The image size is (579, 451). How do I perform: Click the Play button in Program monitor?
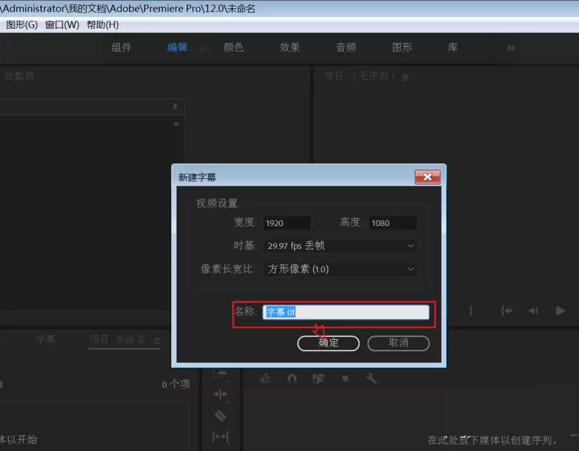click(560, 311)
